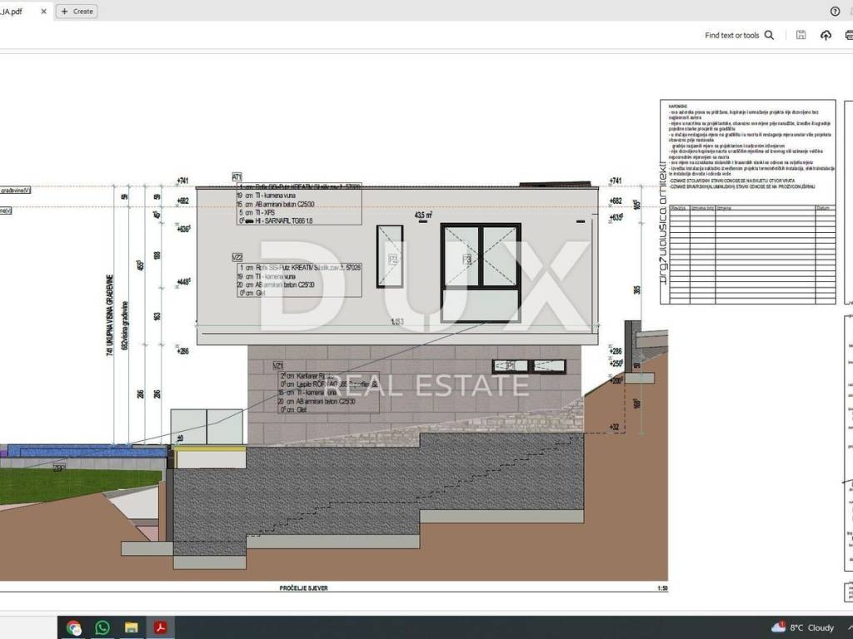Open Google Chrome from the taskbar
The height and width of the screenshot is (639, 853).
(74, 627)
